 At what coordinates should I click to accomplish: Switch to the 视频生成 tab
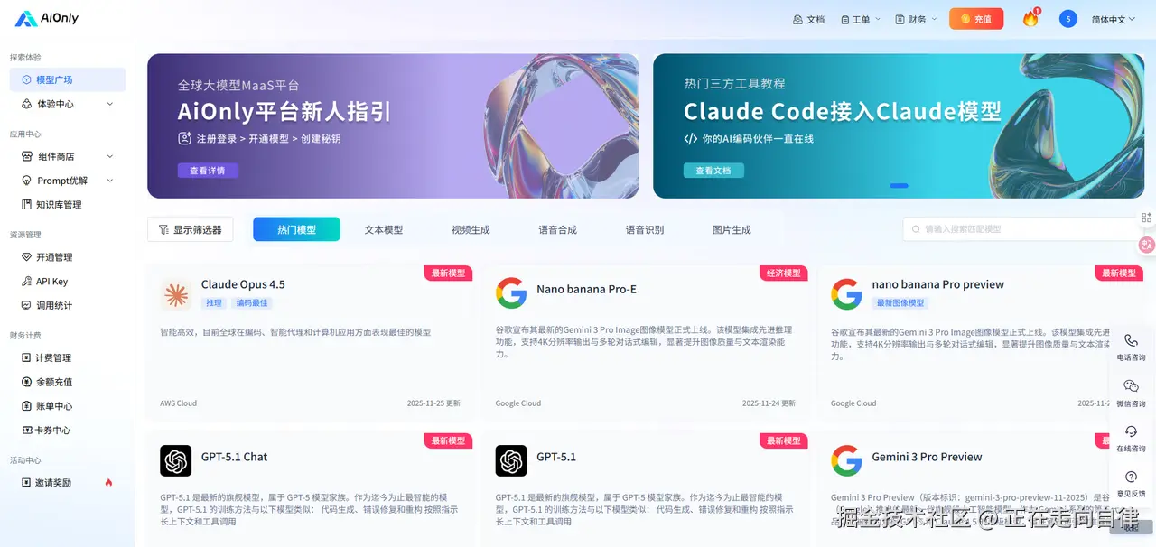[x=471, y=229]
